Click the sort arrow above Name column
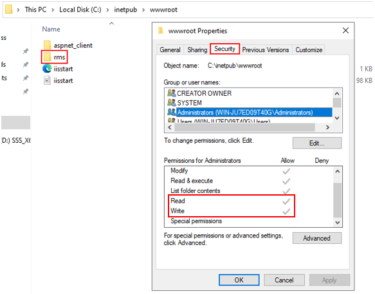Screen dimensions: 375x294 tap(112, 23)
